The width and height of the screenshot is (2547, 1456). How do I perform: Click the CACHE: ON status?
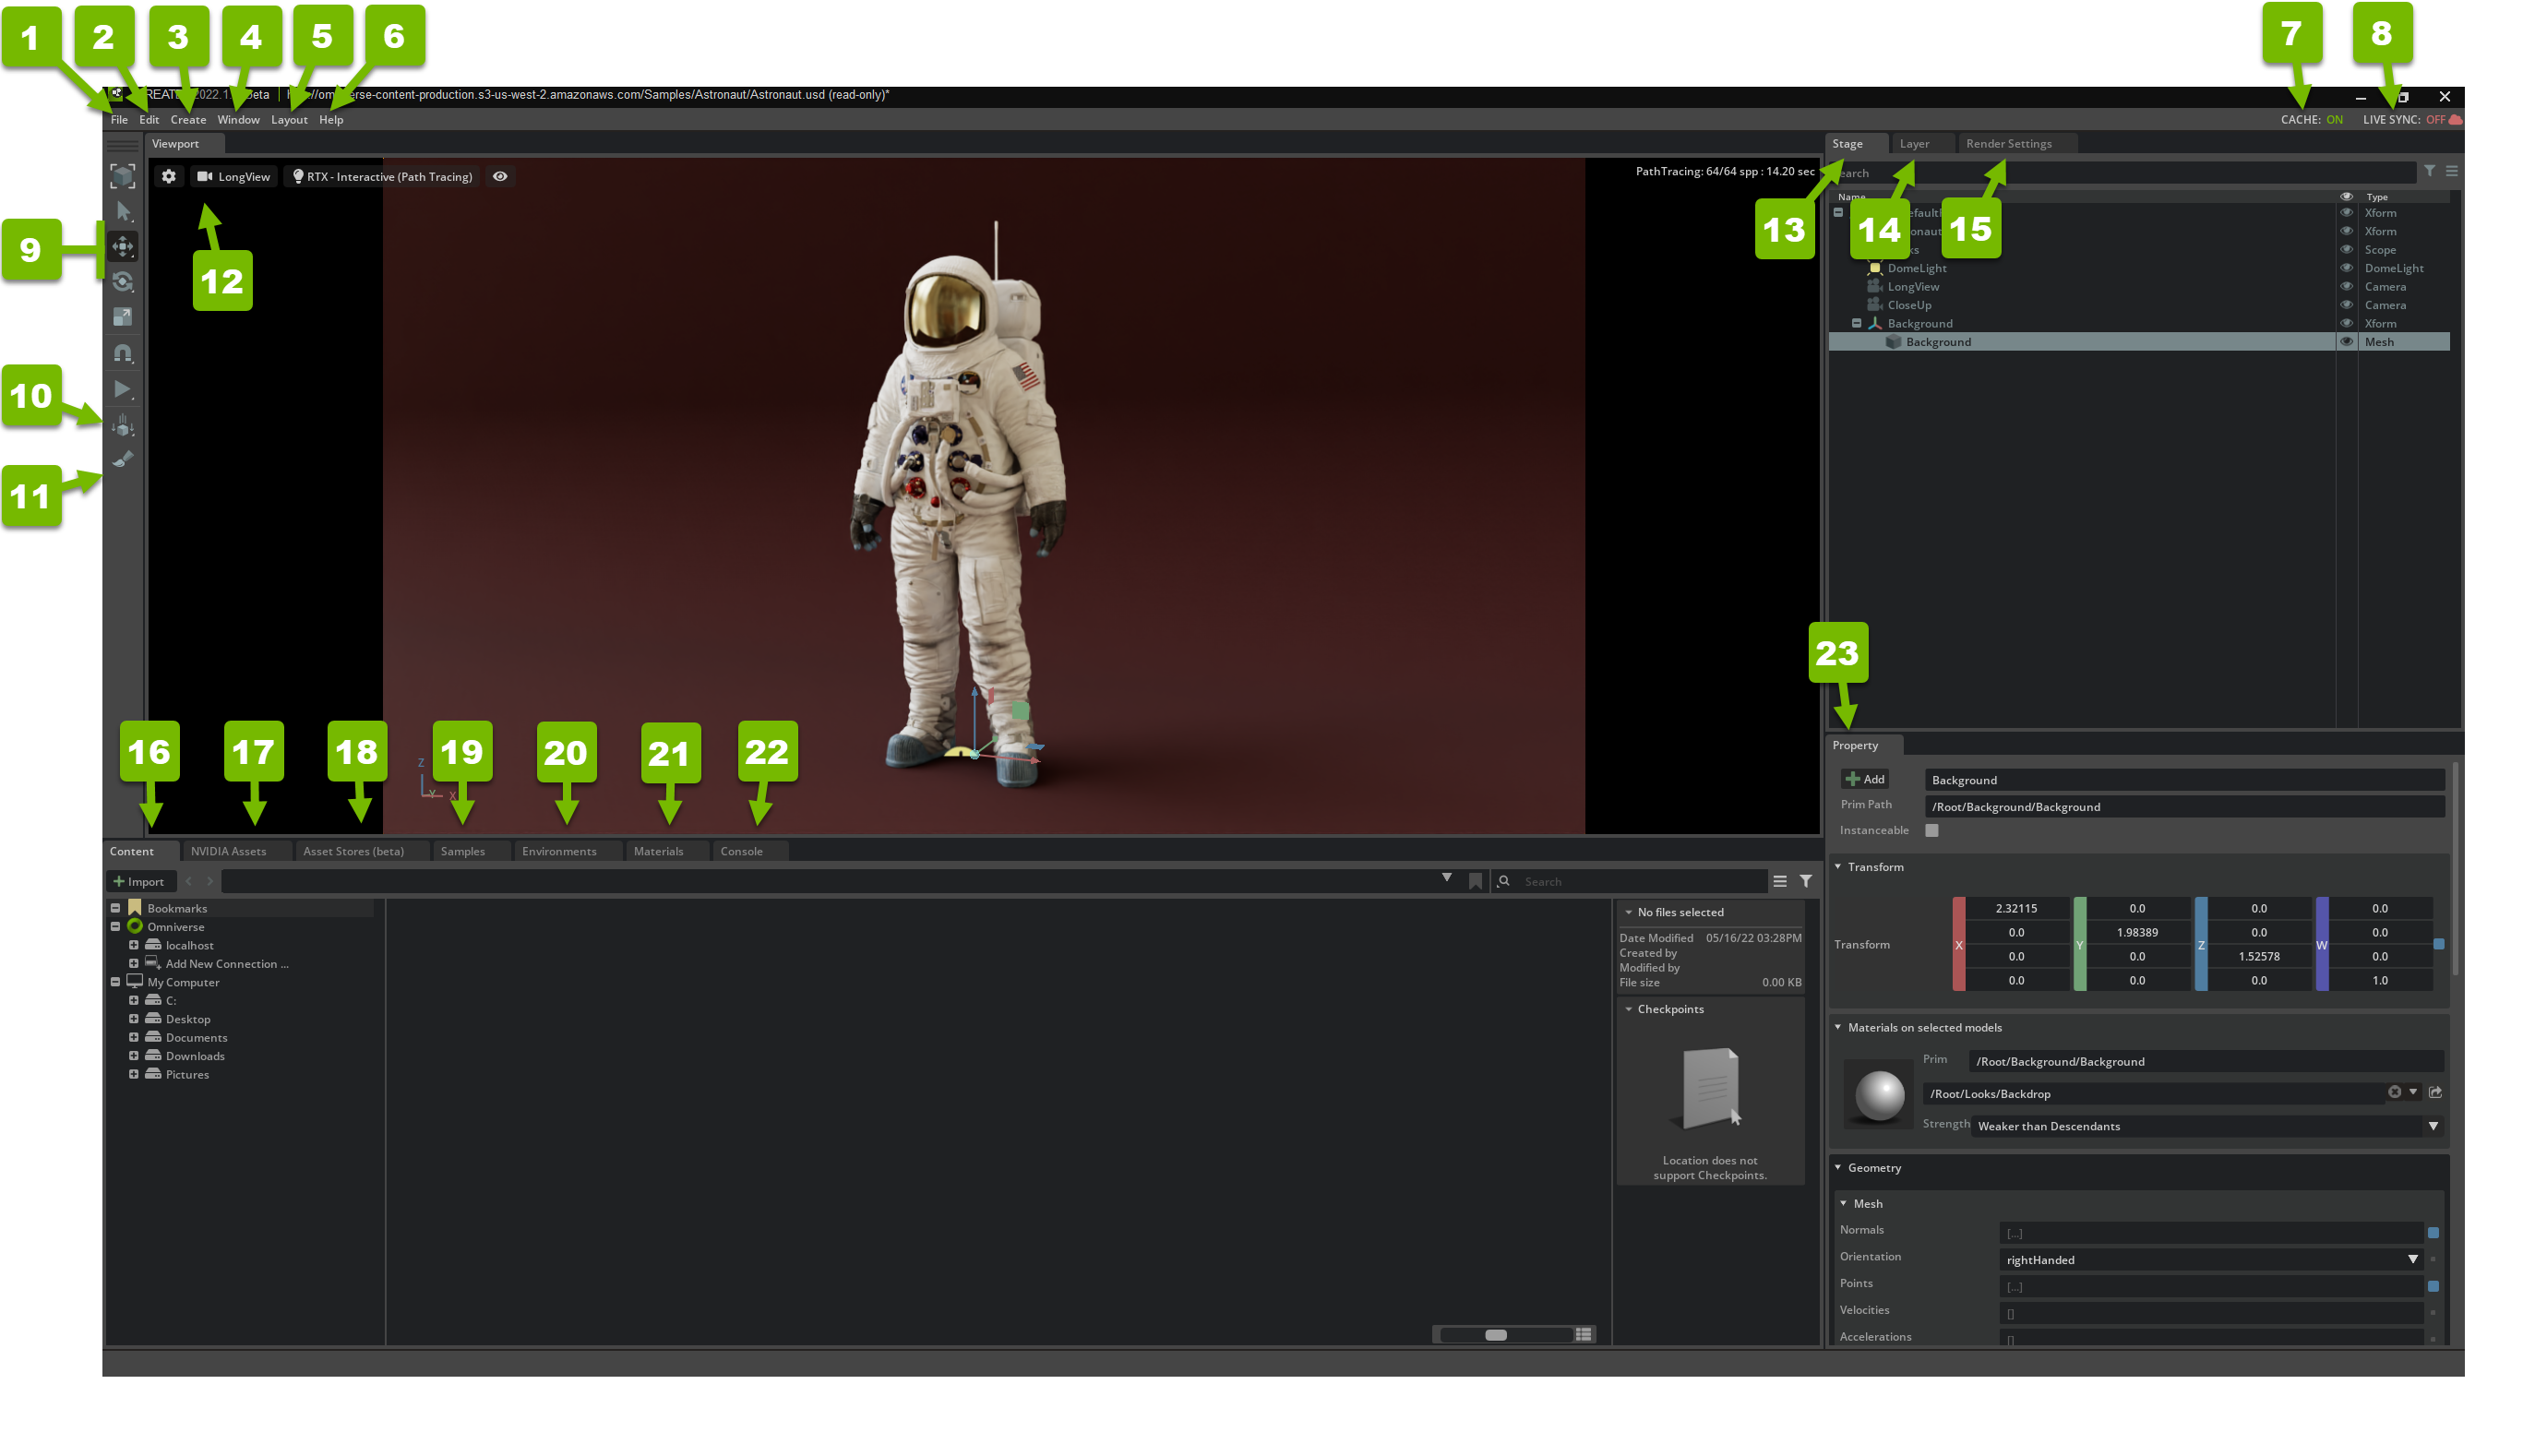[2311, 120]
